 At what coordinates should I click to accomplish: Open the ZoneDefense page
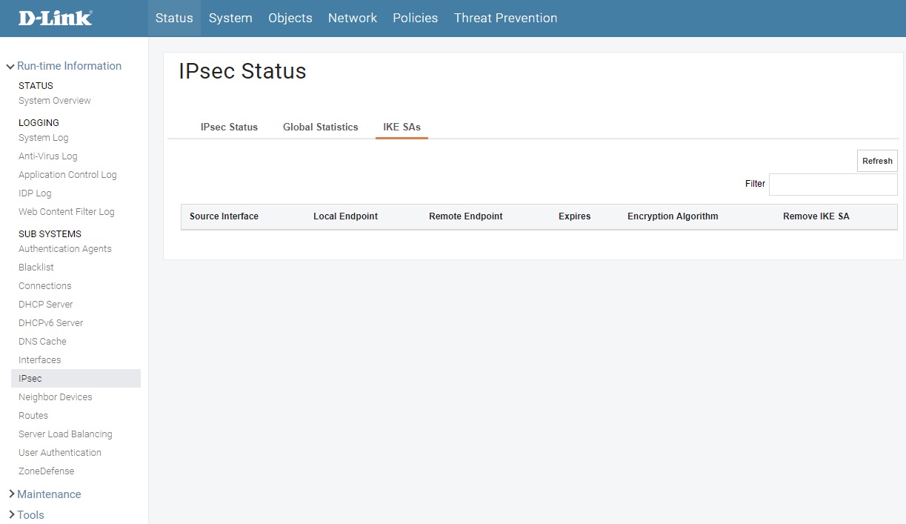47,471
